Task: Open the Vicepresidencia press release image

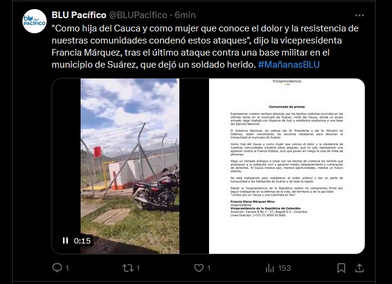Action: [287, 166]
